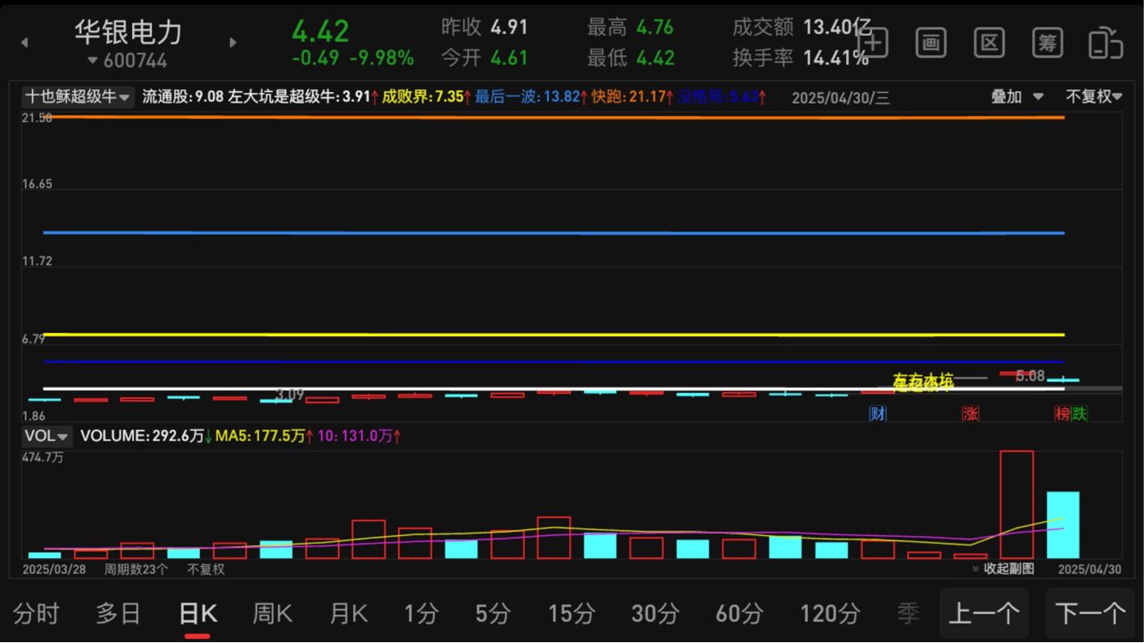Add stock to watchlist plus icon
The height and width of the screenshot is (643, 1144).
coord(873,42)
